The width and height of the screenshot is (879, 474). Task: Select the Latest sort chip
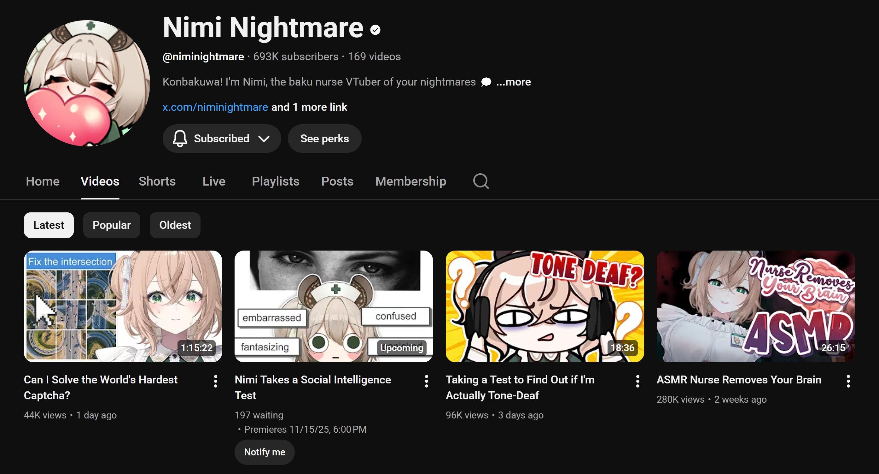pyautogui.click(x=49, y=225)
